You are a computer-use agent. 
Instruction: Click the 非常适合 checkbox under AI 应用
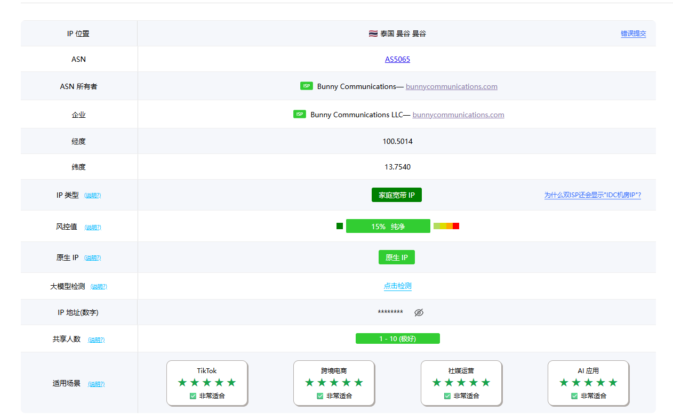[x=574, y=396]
